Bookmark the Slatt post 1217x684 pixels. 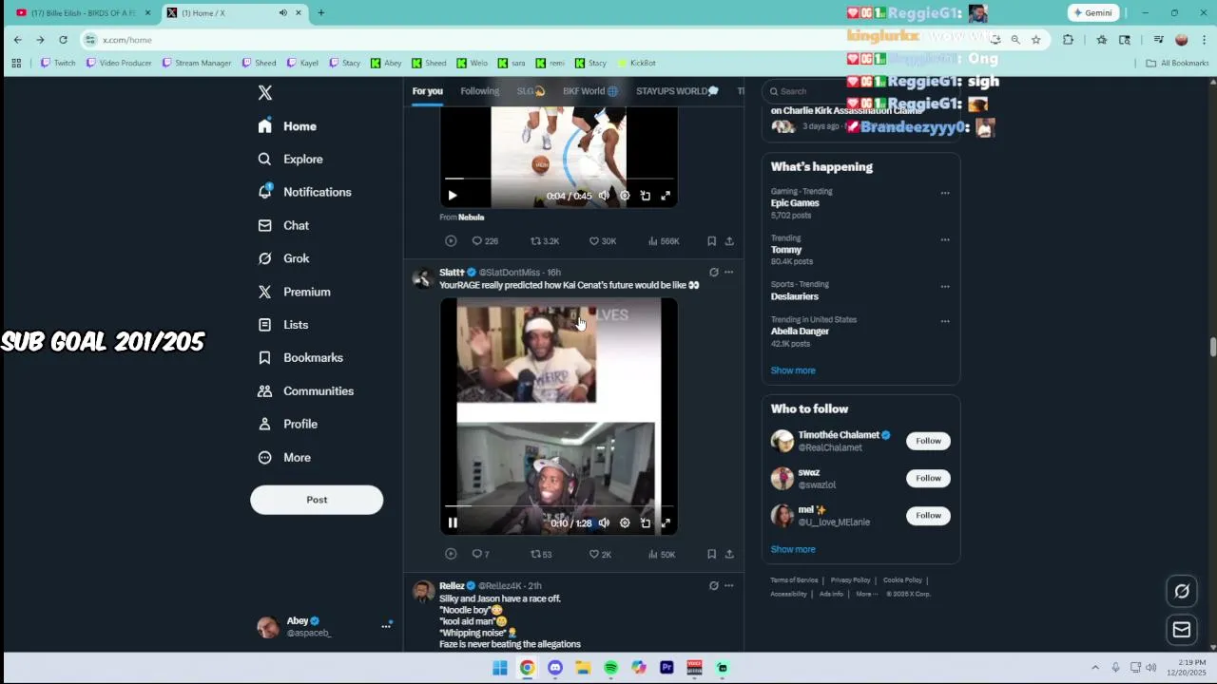click(711, 554)
